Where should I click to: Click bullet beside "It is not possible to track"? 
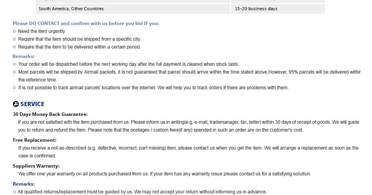14,88
